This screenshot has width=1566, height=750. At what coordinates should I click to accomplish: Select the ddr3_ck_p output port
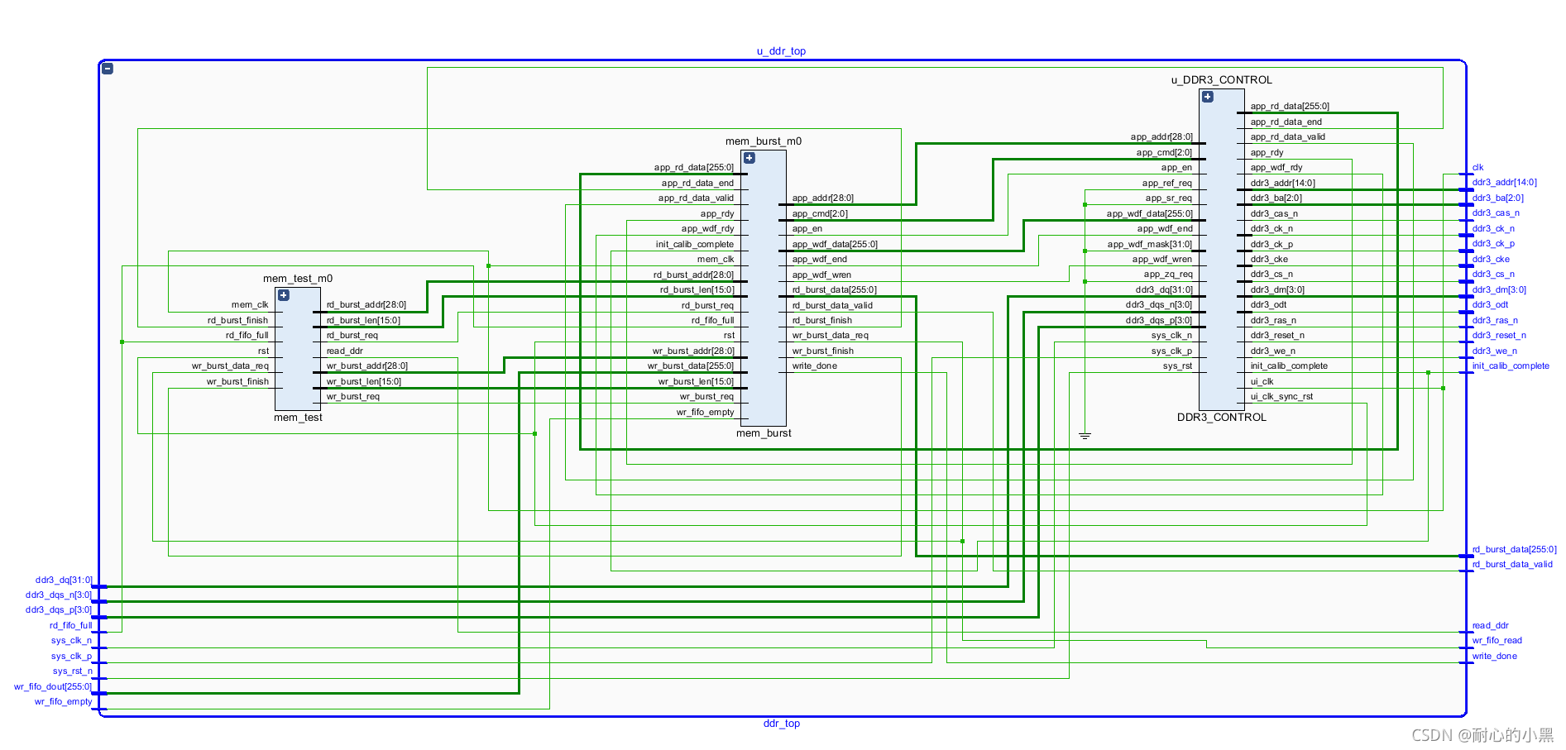coord(1493,244)
